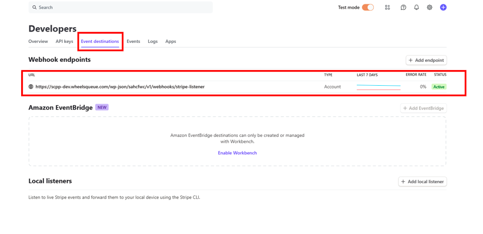The image size is (483, 234).
Task: Open the Events tab
Action: [133, 41]
